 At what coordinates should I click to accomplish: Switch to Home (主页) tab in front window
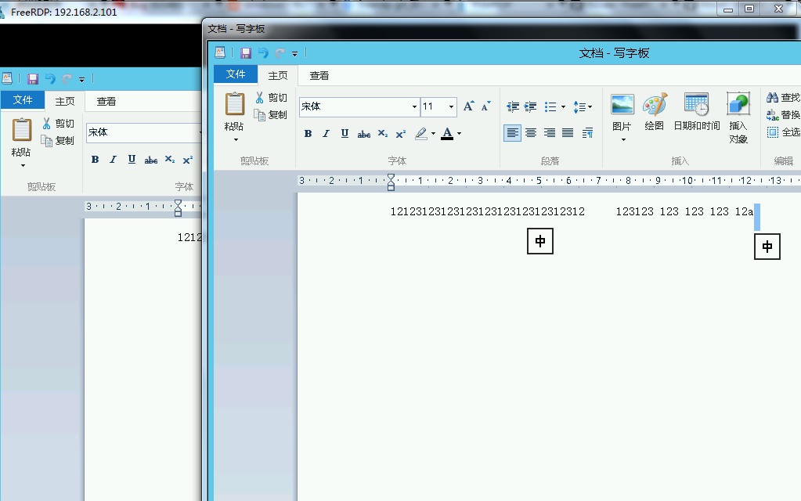click(x=278, y=76)
